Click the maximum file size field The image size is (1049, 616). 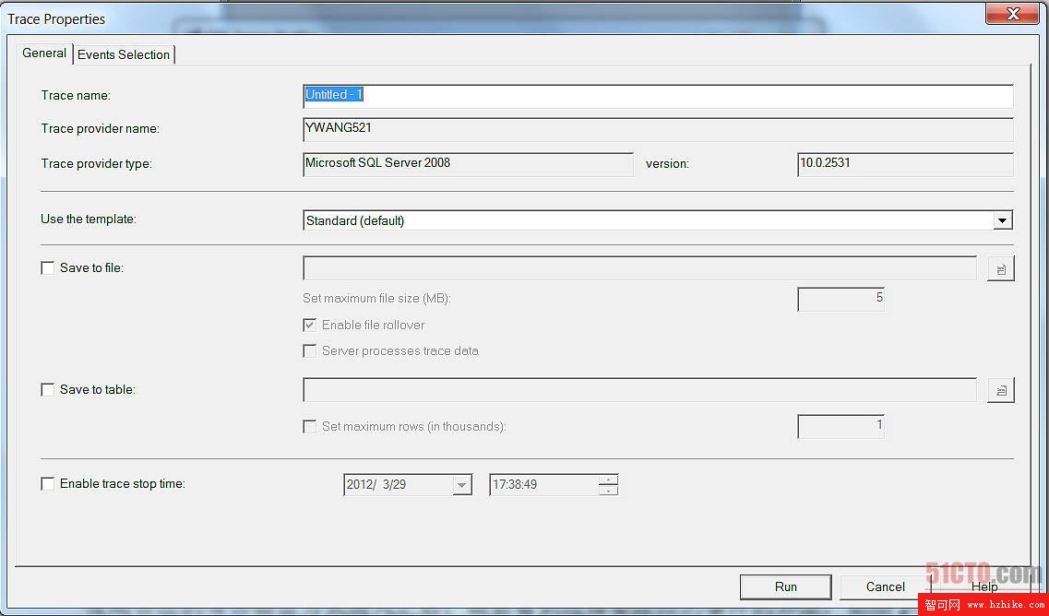coord(840,299)
